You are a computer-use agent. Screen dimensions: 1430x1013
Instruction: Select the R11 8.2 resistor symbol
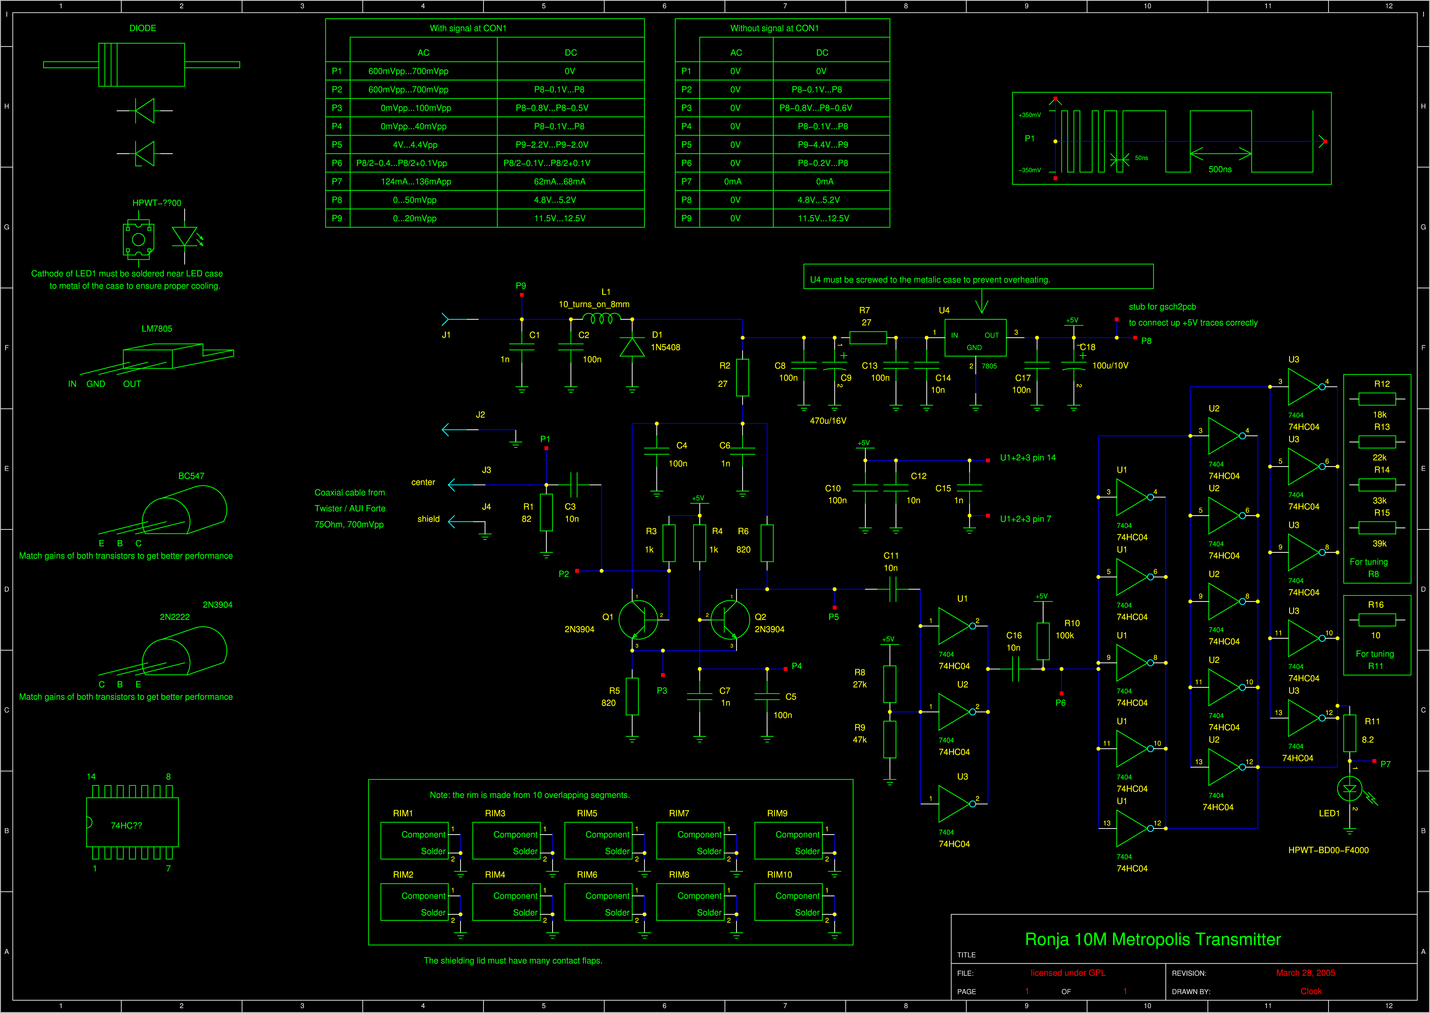click(1350, 733)
